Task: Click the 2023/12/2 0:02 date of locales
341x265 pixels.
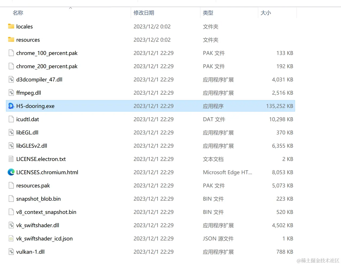Action: coord(152,27)
